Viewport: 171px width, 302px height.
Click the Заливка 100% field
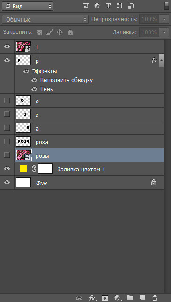click(149, 32)
